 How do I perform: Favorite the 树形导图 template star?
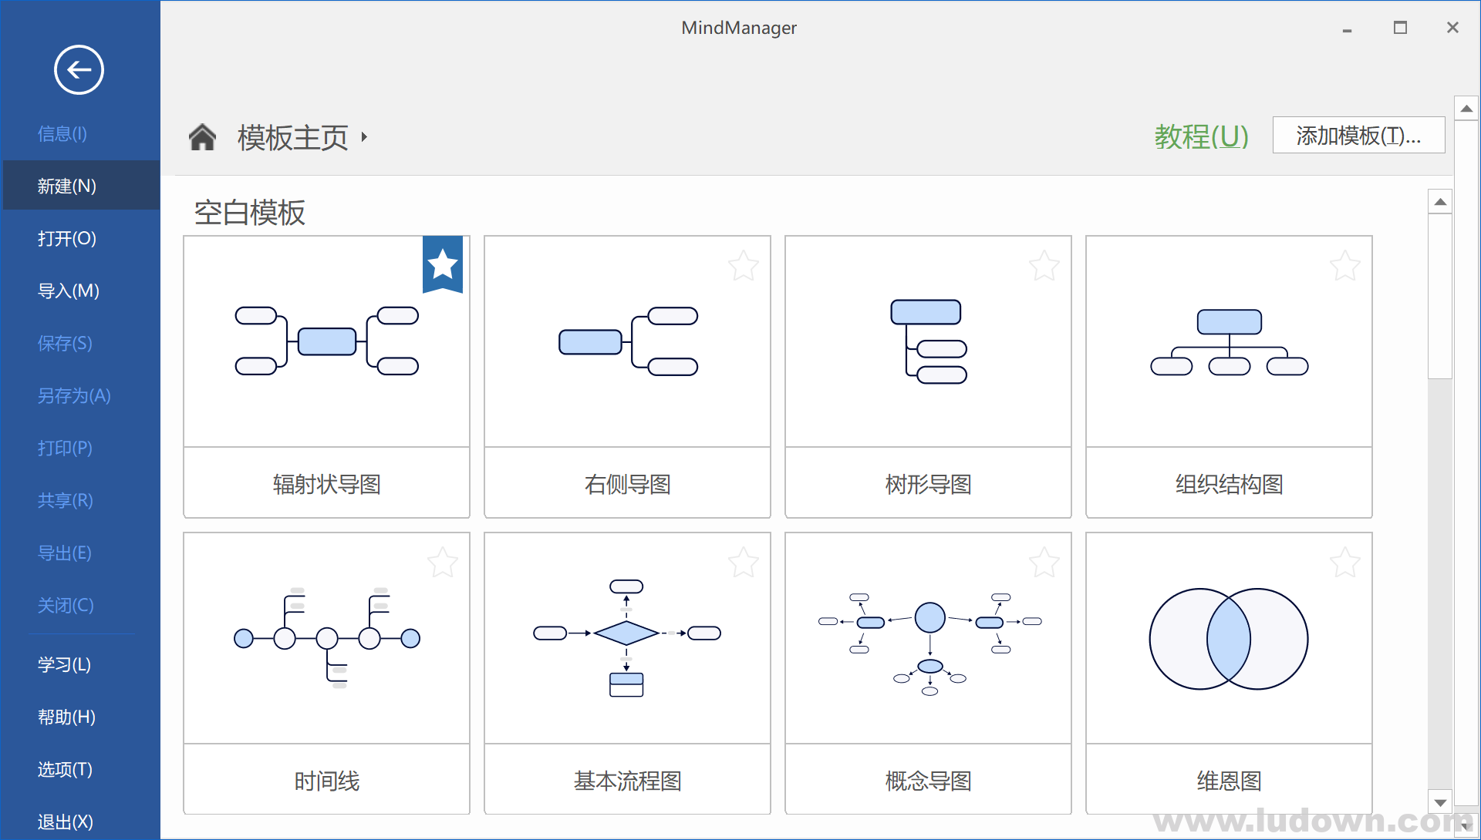pos(1044,266)
